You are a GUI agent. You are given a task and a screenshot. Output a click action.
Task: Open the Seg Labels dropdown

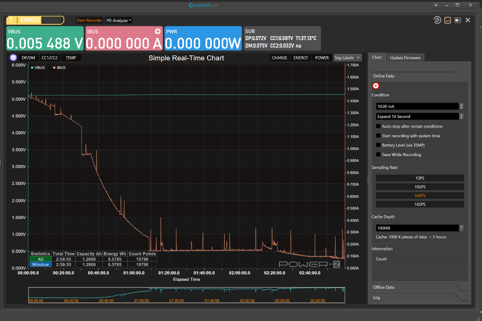[347, 58]
